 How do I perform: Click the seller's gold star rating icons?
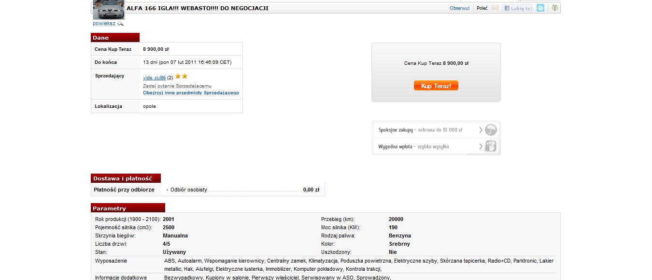[181, 76]
